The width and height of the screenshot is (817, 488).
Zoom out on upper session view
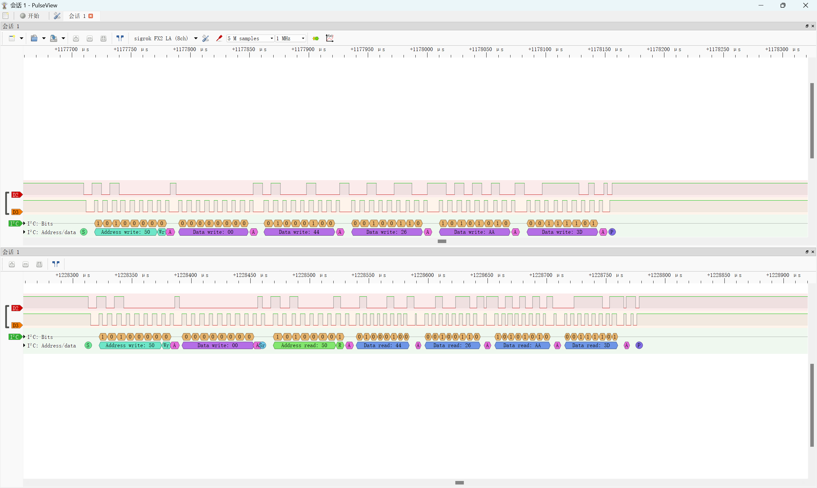click(90, 38)
